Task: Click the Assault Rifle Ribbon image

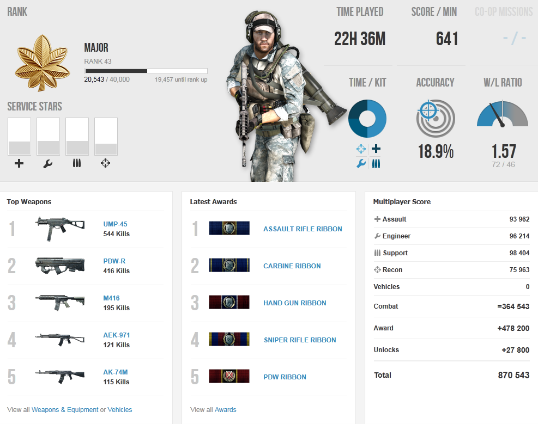Action: point(229,228)
